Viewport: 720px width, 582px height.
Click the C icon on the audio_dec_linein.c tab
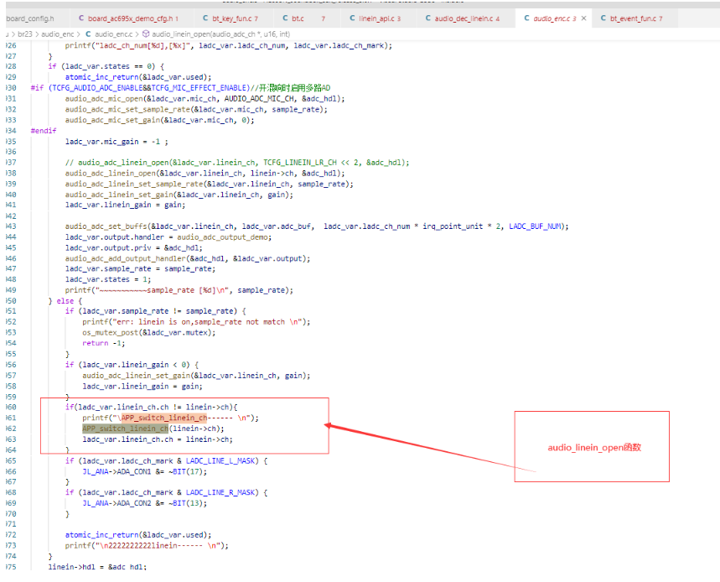click(x=428, y=18)
